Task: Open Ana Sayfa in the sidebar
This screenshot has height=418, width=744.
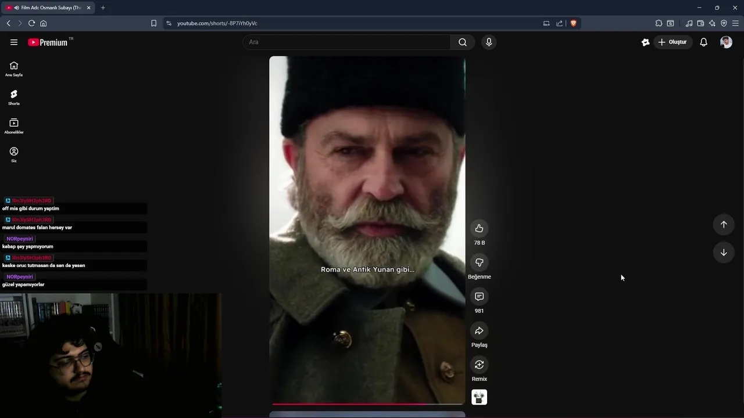Action: point(14,69)
